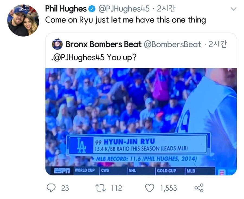The width and height of the screenshot is (244, 199).
Task: Click Phil Hughes' verified badge
Action: coord(92,9)
